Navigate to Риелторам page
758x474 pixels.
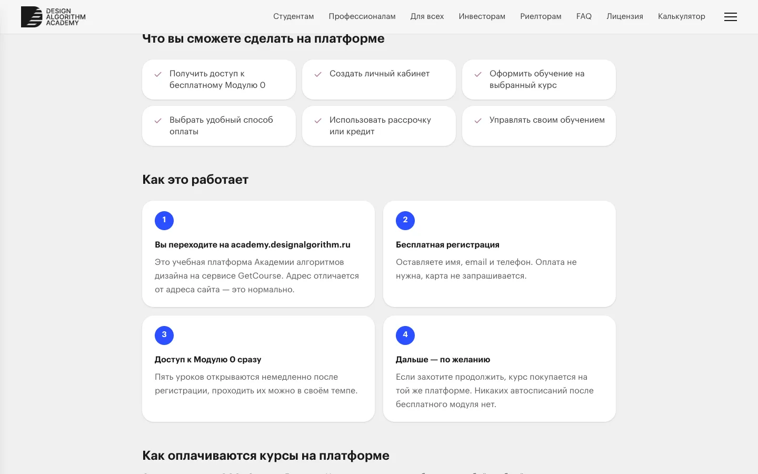(x=541, y=16)
